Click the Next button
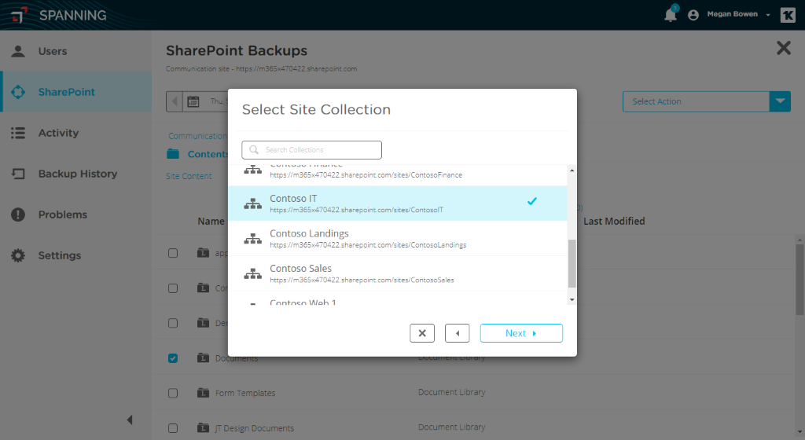The image size is (805, 440). pyautogui.click(x=521, y=333)
